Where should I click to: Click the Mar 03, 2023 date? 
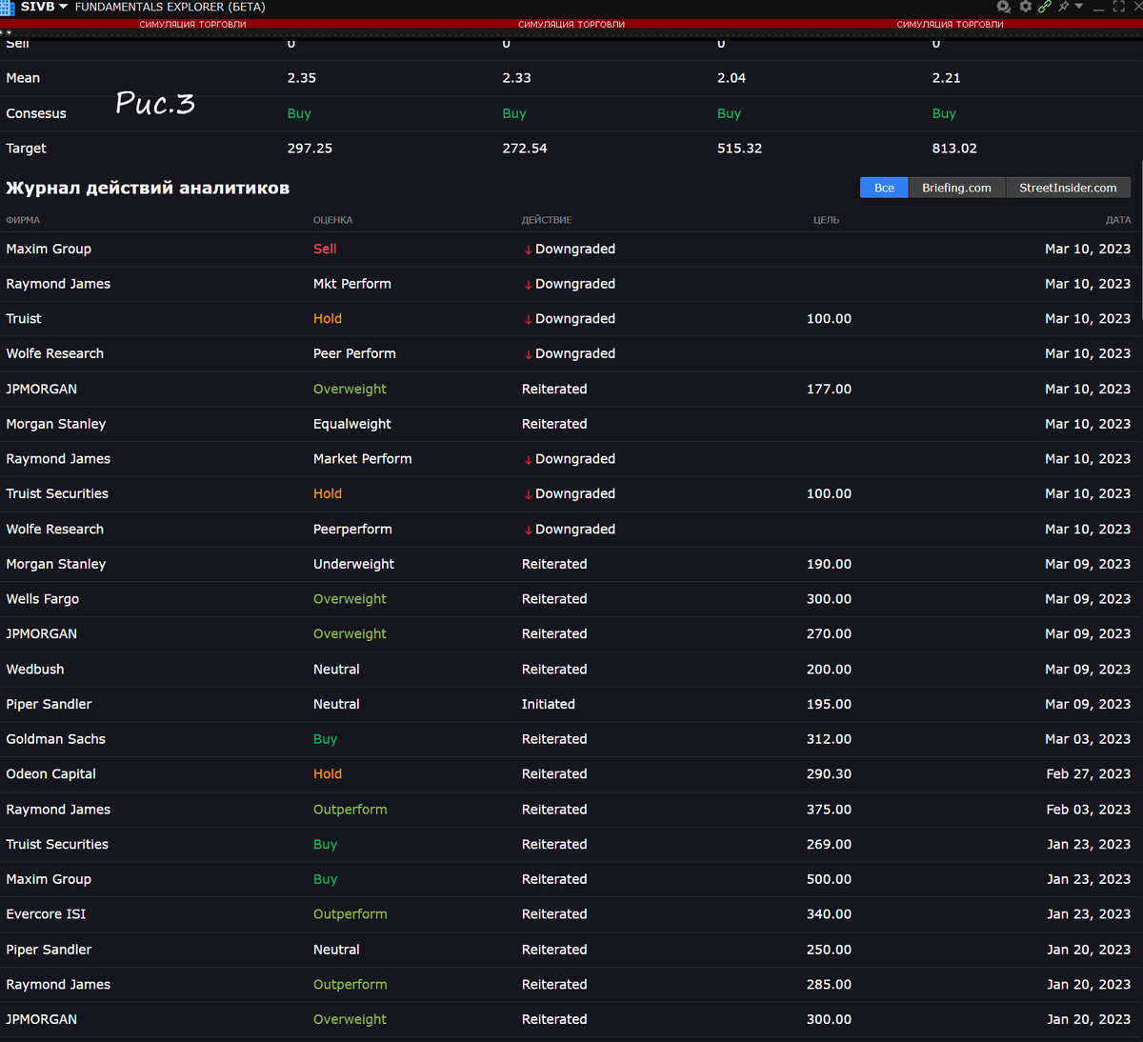[1088, 739]
